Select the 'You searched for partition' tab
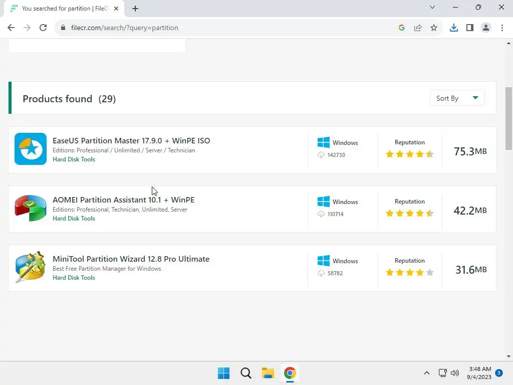Screen dimensions: 513x385 coord(64,9)
